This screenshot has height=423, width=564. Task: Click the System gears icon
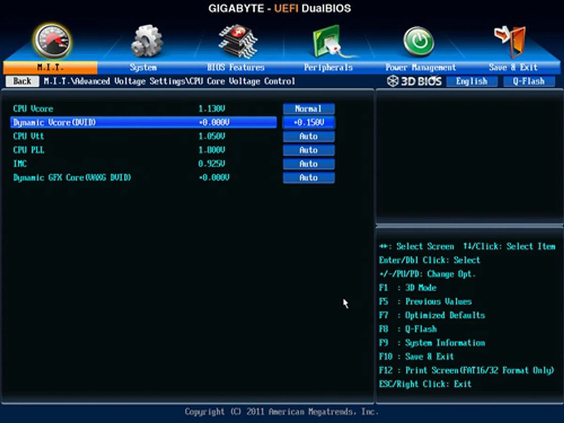click(147, 41)
